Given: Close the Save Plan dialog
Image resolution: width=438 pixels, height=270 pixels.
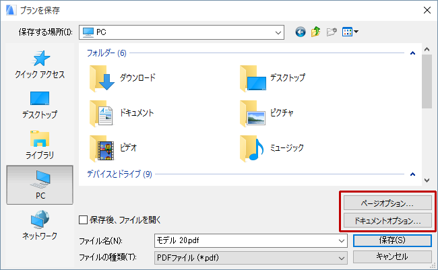Looking at the screenshot, I should pyautogui.click(x=427, y=10).
